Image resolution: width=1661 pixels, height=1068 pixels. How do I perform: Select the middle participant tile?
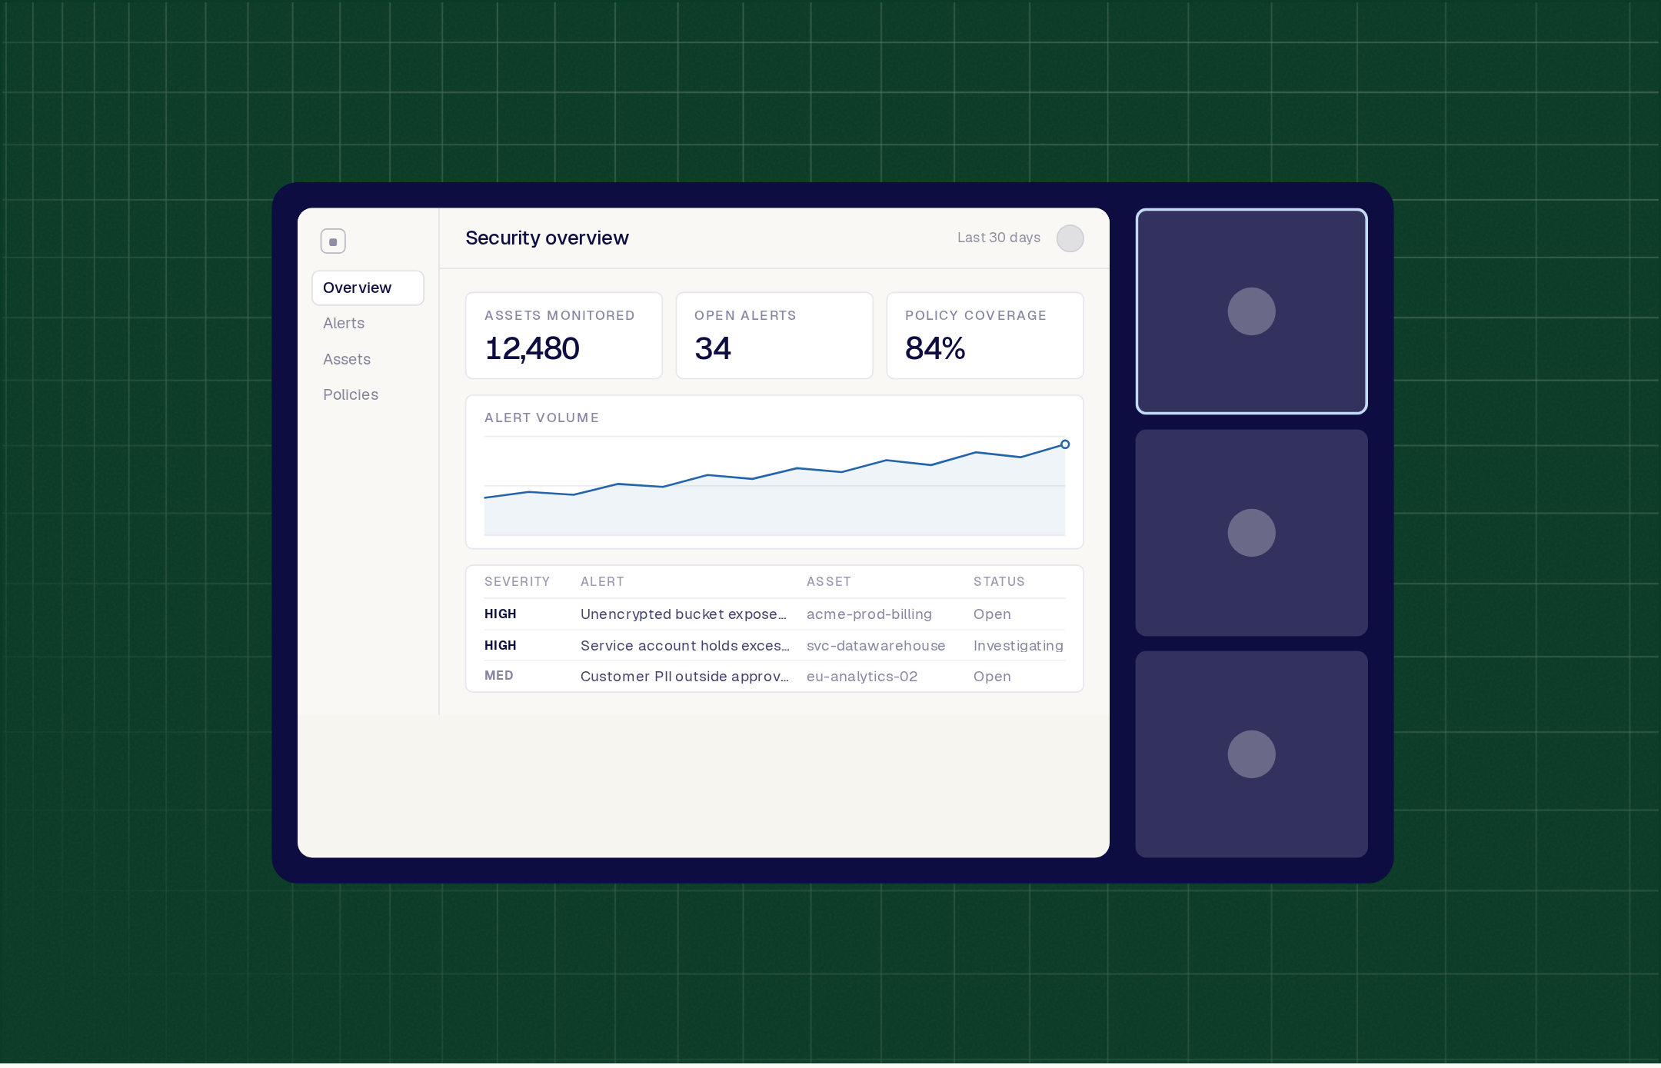1251,533
